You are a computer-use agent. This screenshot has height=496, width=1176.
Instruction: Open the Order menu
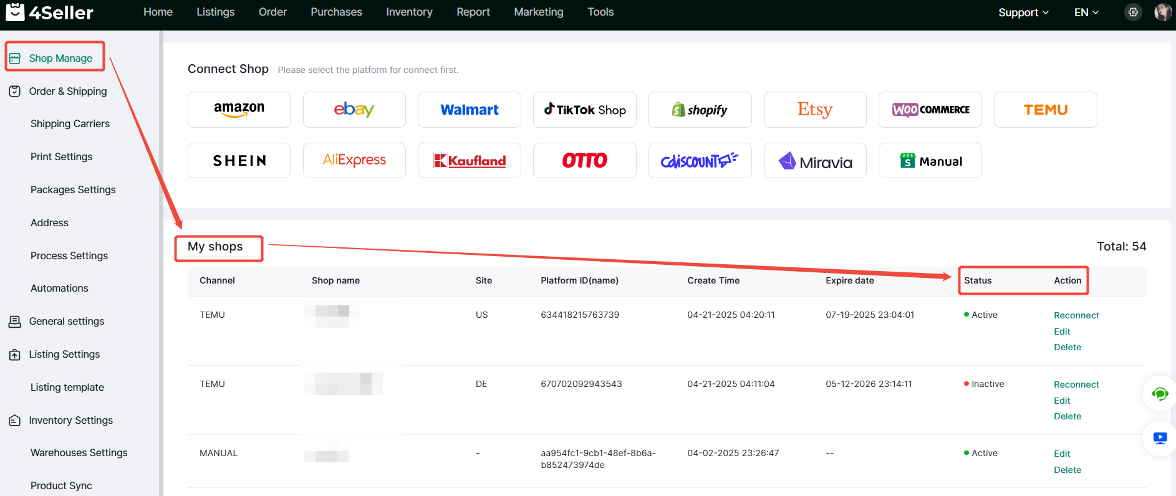(272, 12)
